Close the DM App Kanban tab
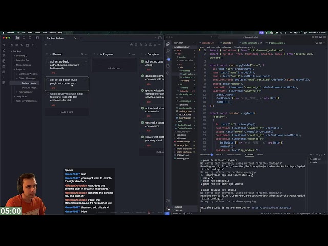This screenshot has width=328, height=246. pos(75,38)
